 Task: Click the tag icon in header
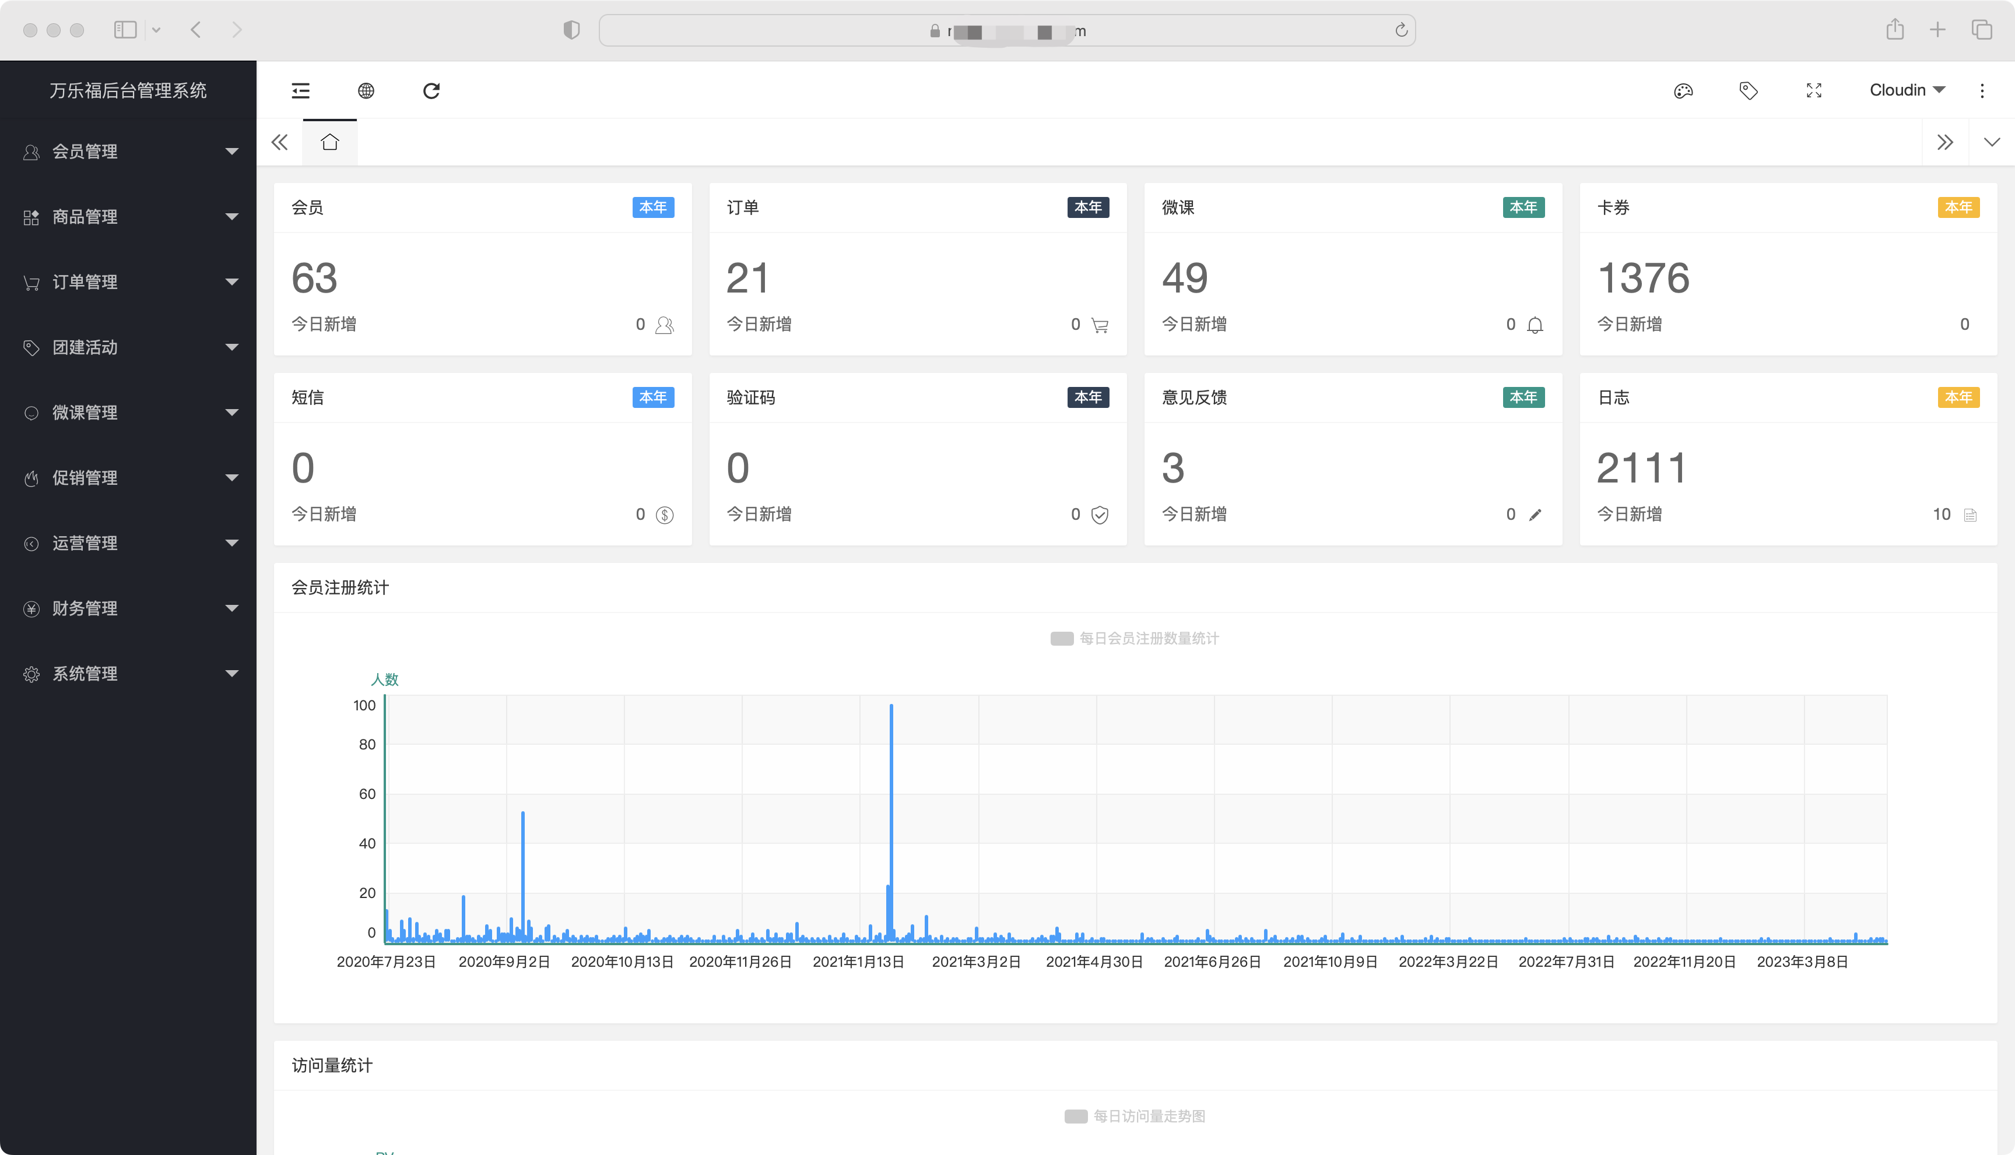(x=1749, y=90)
